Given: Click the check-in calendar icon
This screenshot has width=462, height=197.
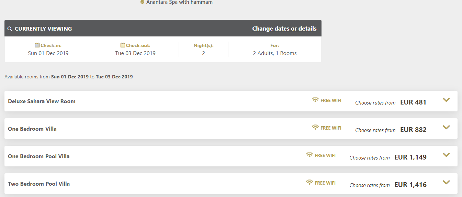Looking at the screenshot, I should pos(37,45).
